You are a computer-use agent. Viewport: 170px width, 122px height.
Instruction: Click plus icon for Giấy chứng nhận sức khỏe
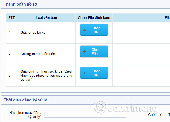(85, 73)
